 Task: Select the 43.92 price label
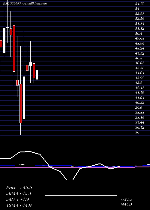[140, 78]
